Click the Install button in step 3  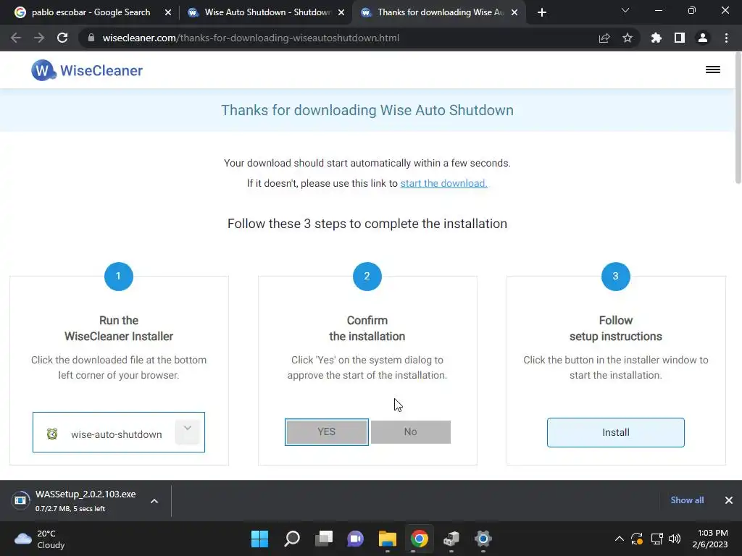pos(616,432)
